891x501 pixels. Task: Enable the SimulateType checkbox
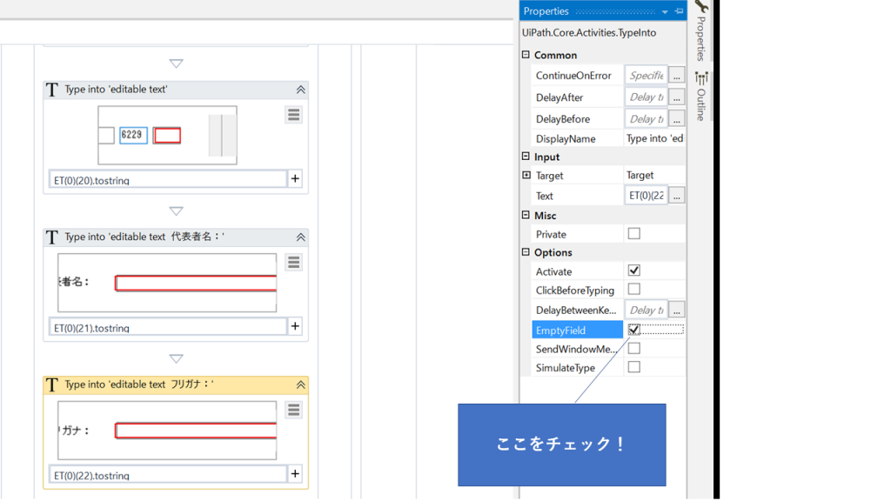pos(633,367)
